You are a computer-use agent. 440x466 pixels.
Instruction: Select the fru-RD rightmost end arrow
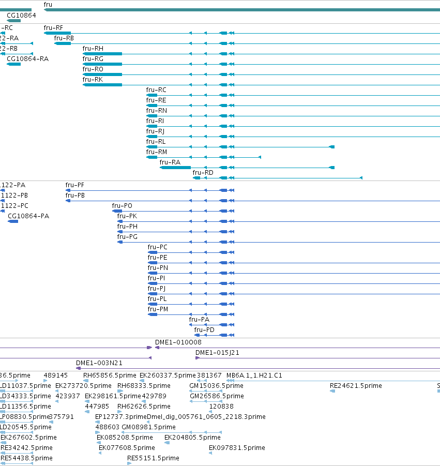coord(361,178)
